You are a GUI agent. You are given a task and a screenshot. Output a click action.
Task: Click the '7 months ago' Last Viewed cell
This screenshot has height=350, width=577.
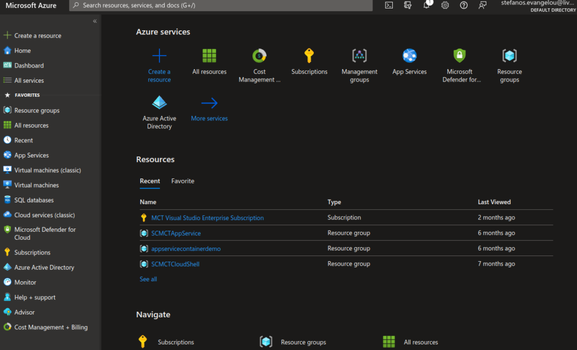(496, 263)
